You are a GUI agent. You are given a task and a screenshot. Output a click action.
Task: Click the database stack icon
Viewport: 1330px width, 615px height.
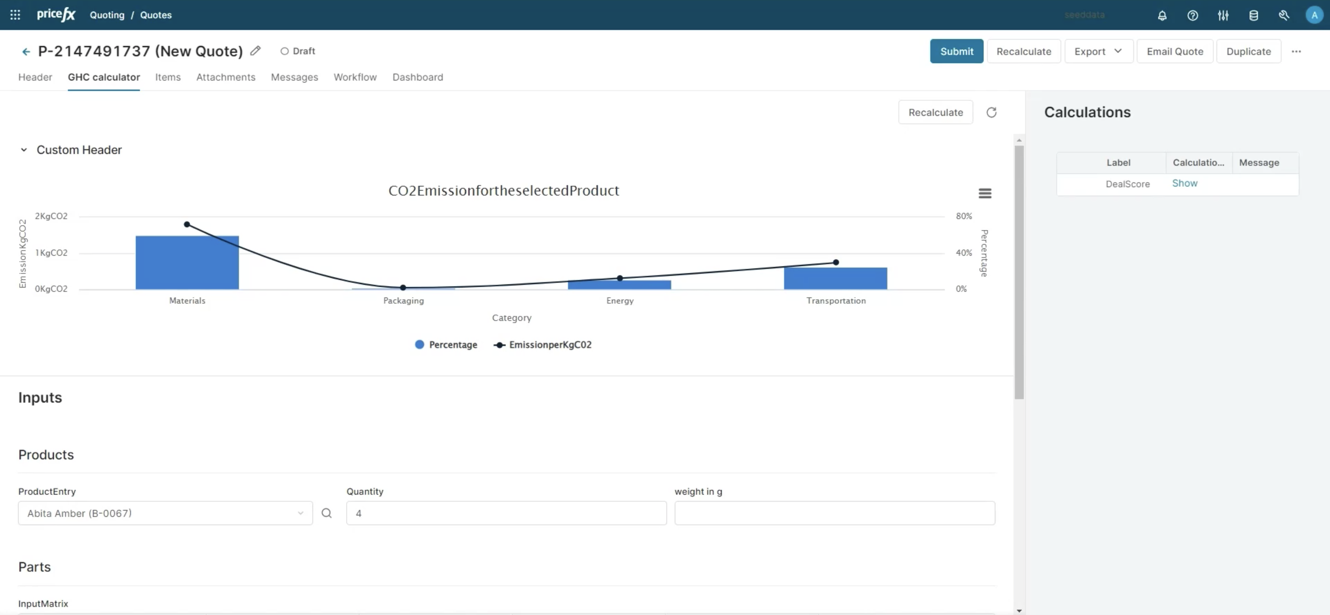pyautogui.click(x=1253, y=15)
